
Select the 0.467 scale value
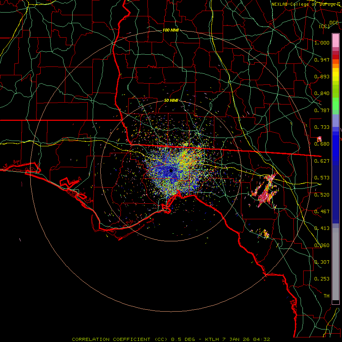(x=322, y=212)
